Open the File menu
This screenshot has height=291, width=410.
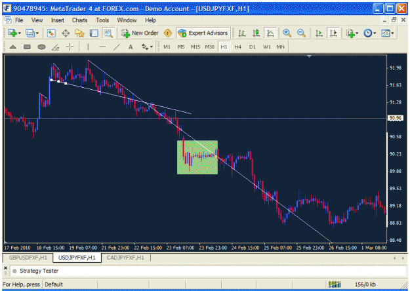pos(19,20)
